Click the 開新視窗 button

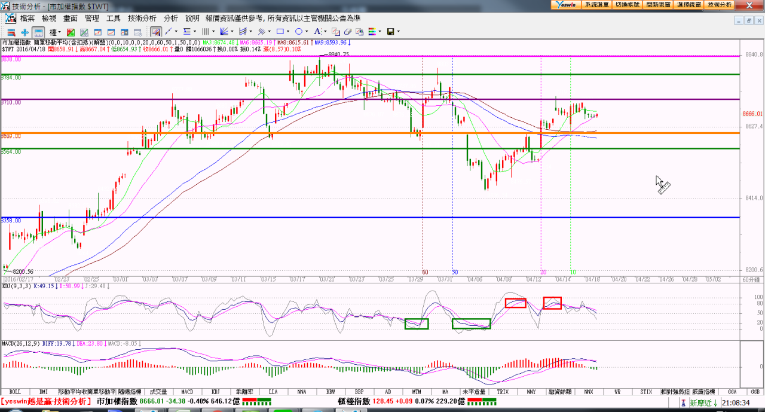point(658,4)
